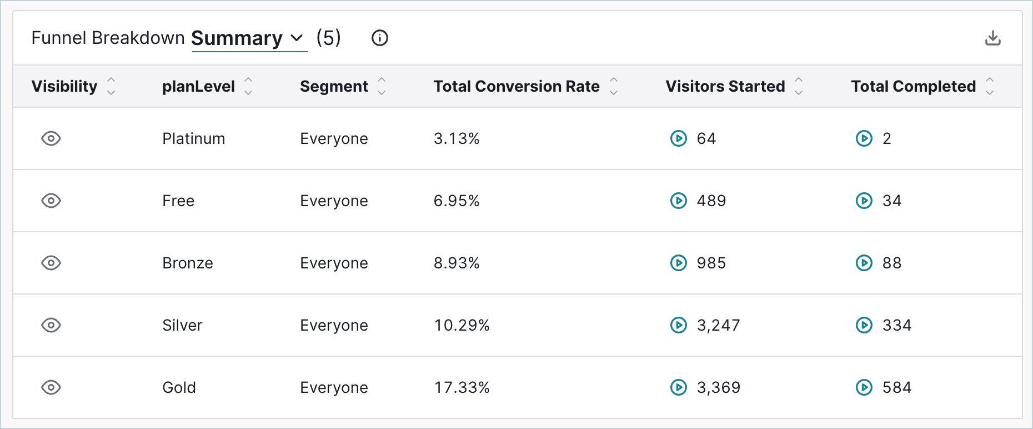The height and width of the screenshot is (429, 1033).
Task: Sort table by Visibility column
Action: 111,86
